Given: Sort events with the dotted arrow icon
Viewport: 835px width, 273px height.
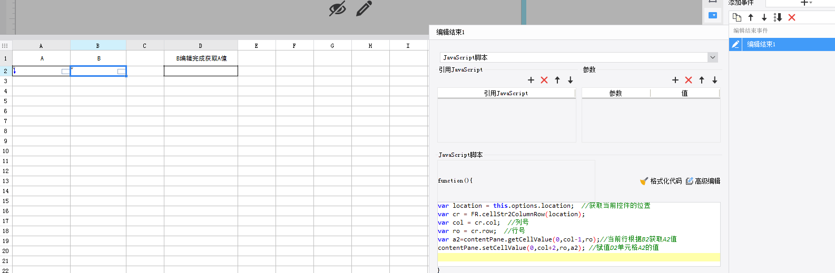Looking at the screenshot, I should 778,17.
